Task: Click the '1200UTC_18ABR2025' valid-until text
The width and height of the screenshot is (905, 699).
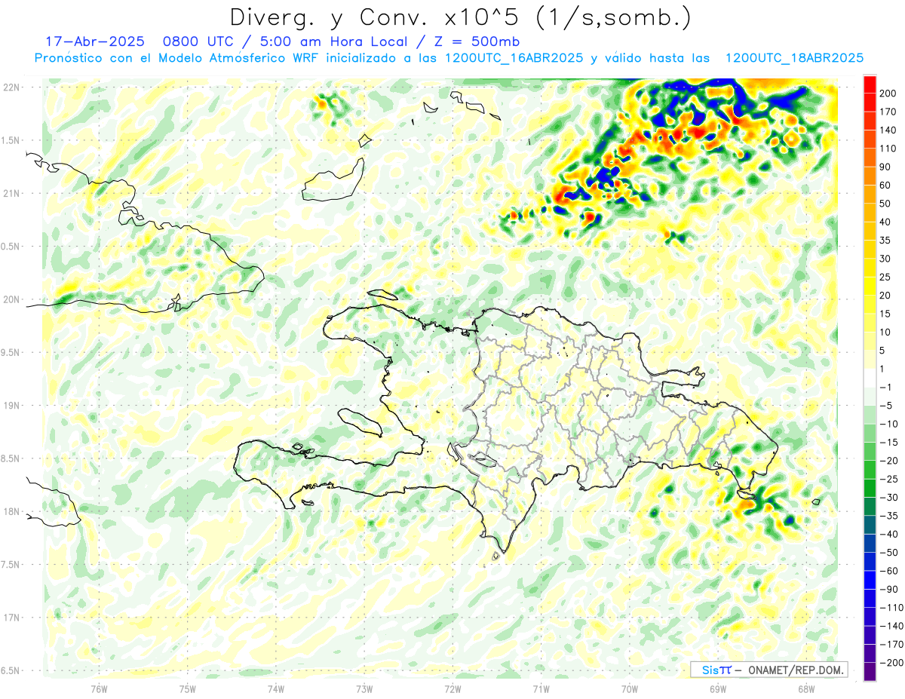Action: pyautogui.click(x=794, y=58)
